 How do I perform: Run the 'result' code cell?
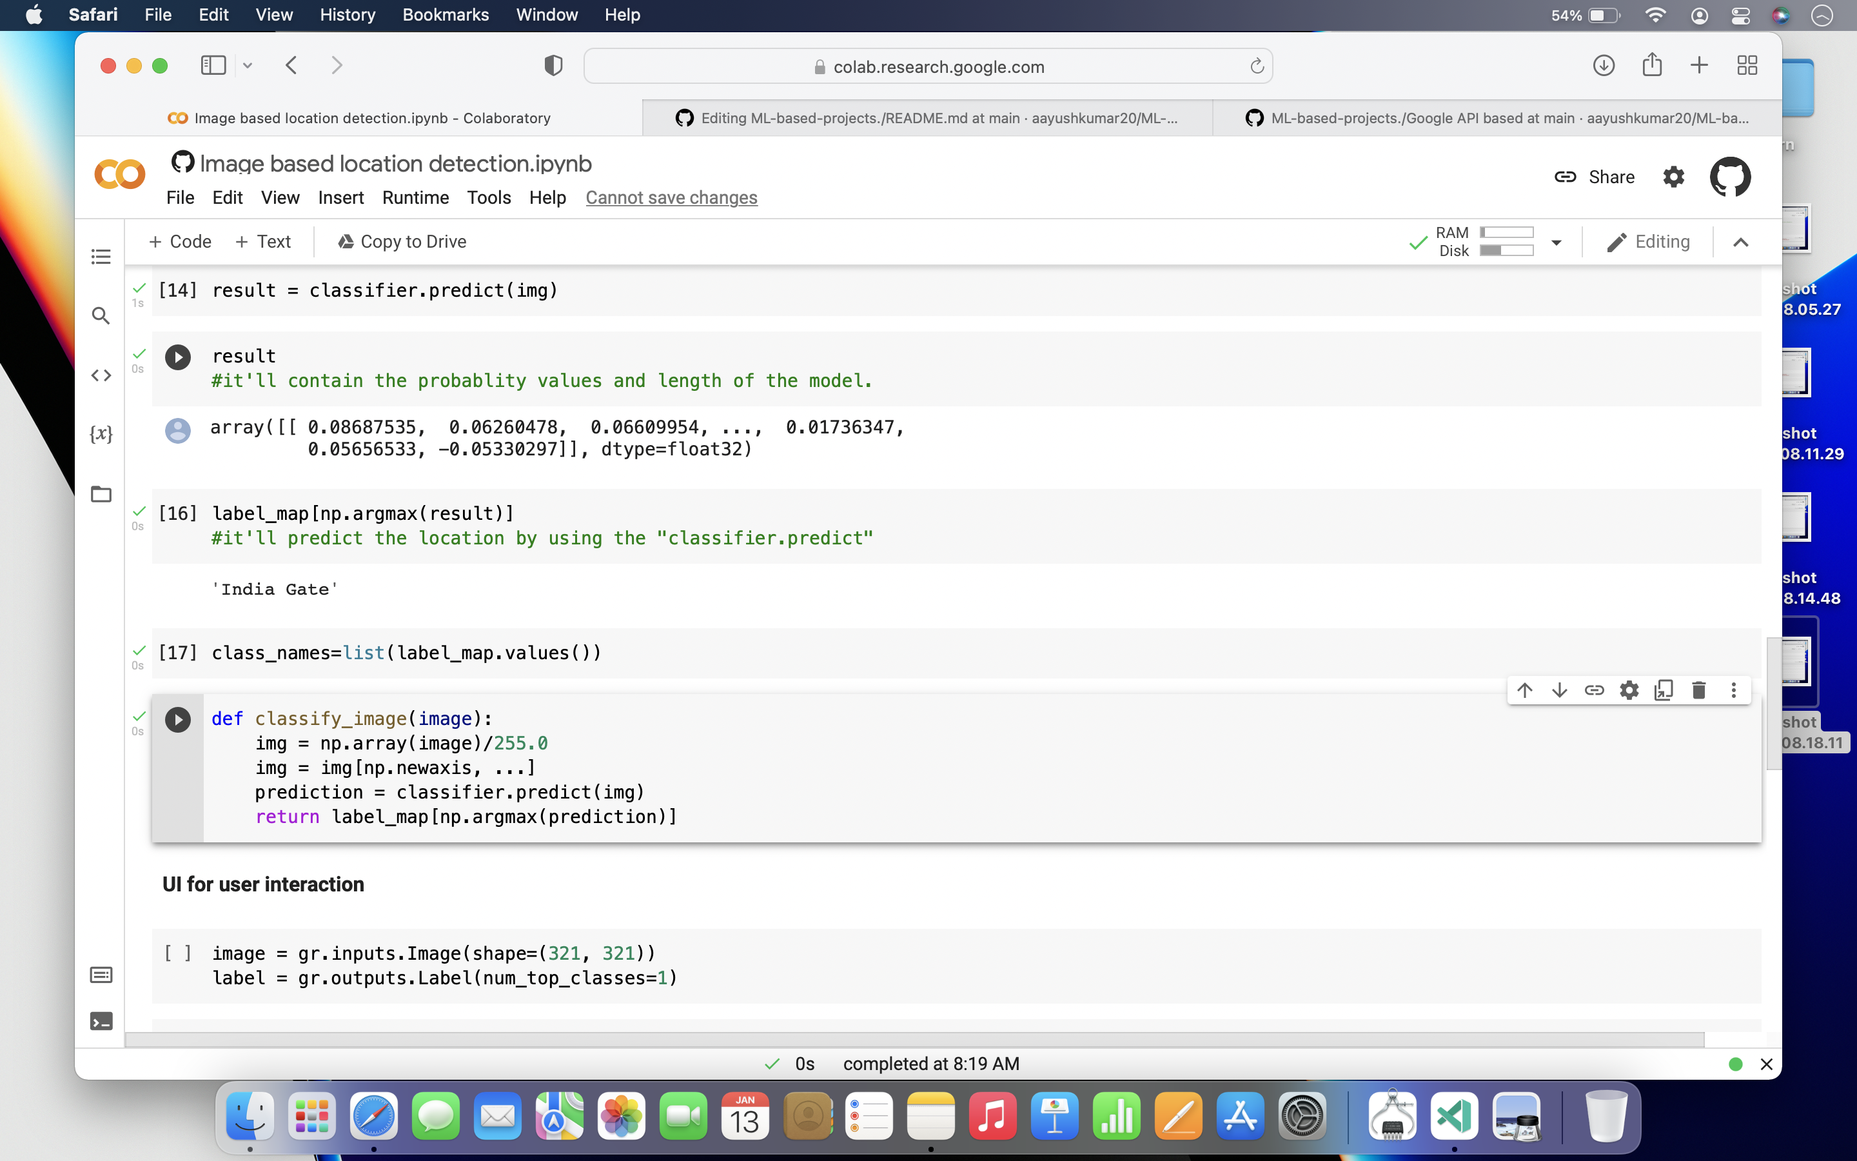178,357
